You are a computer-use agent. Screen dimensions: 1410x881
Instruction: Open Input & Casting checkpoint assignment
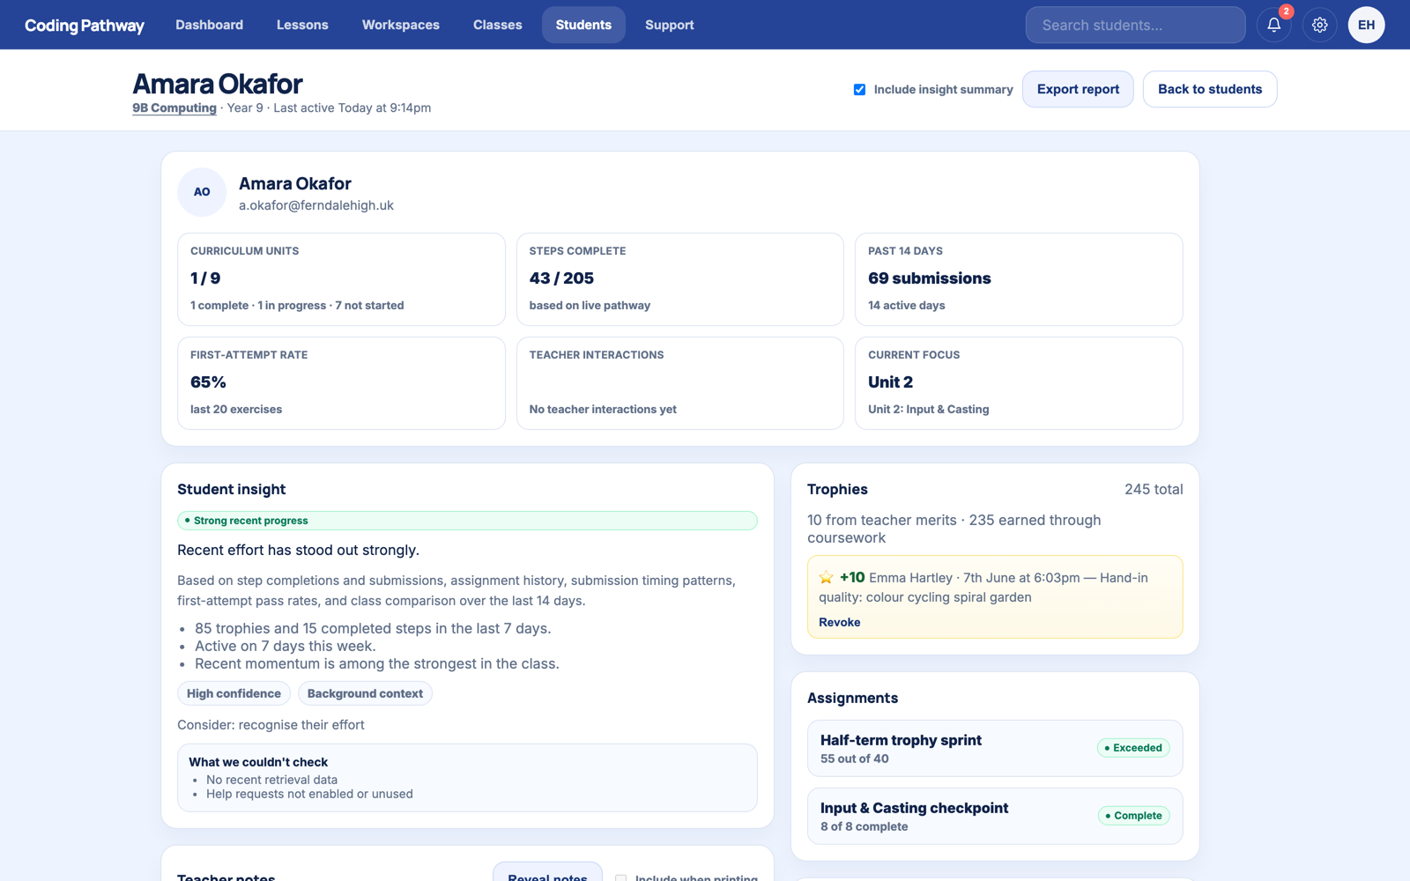pyautogui.click(x=995, y=816)
